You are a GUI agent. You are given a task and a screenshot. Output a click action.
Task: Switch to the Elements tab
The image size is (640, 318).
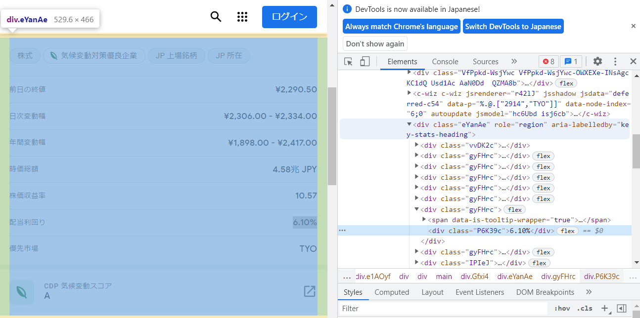coord(403,62)
